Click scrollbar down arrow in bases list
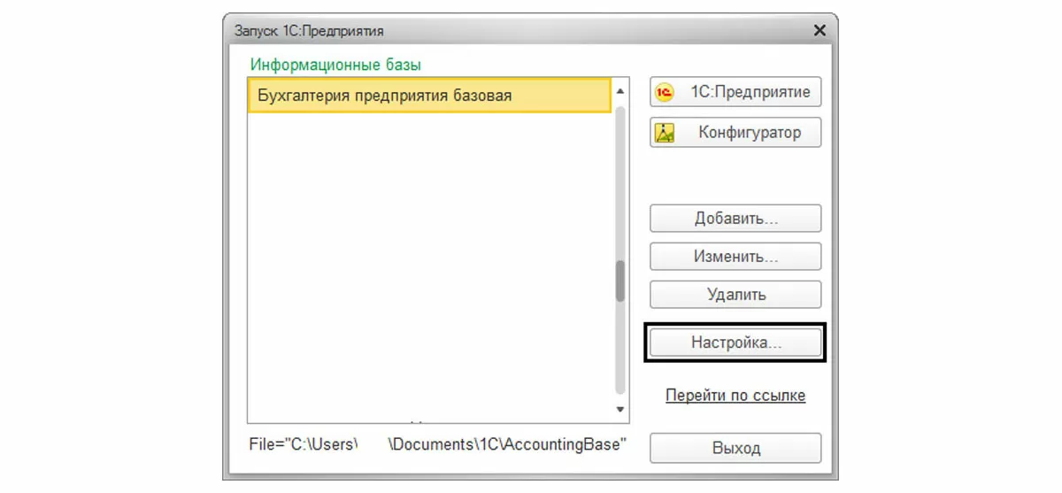The width and height of the screenshot is (1062, 493). click(620, 409)
